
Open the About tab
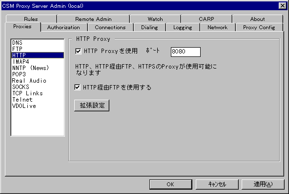(x=257, y=19)
